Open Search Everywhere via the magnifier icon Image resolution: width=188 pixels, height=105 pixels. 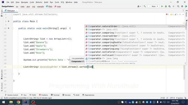tap(178, 6)
